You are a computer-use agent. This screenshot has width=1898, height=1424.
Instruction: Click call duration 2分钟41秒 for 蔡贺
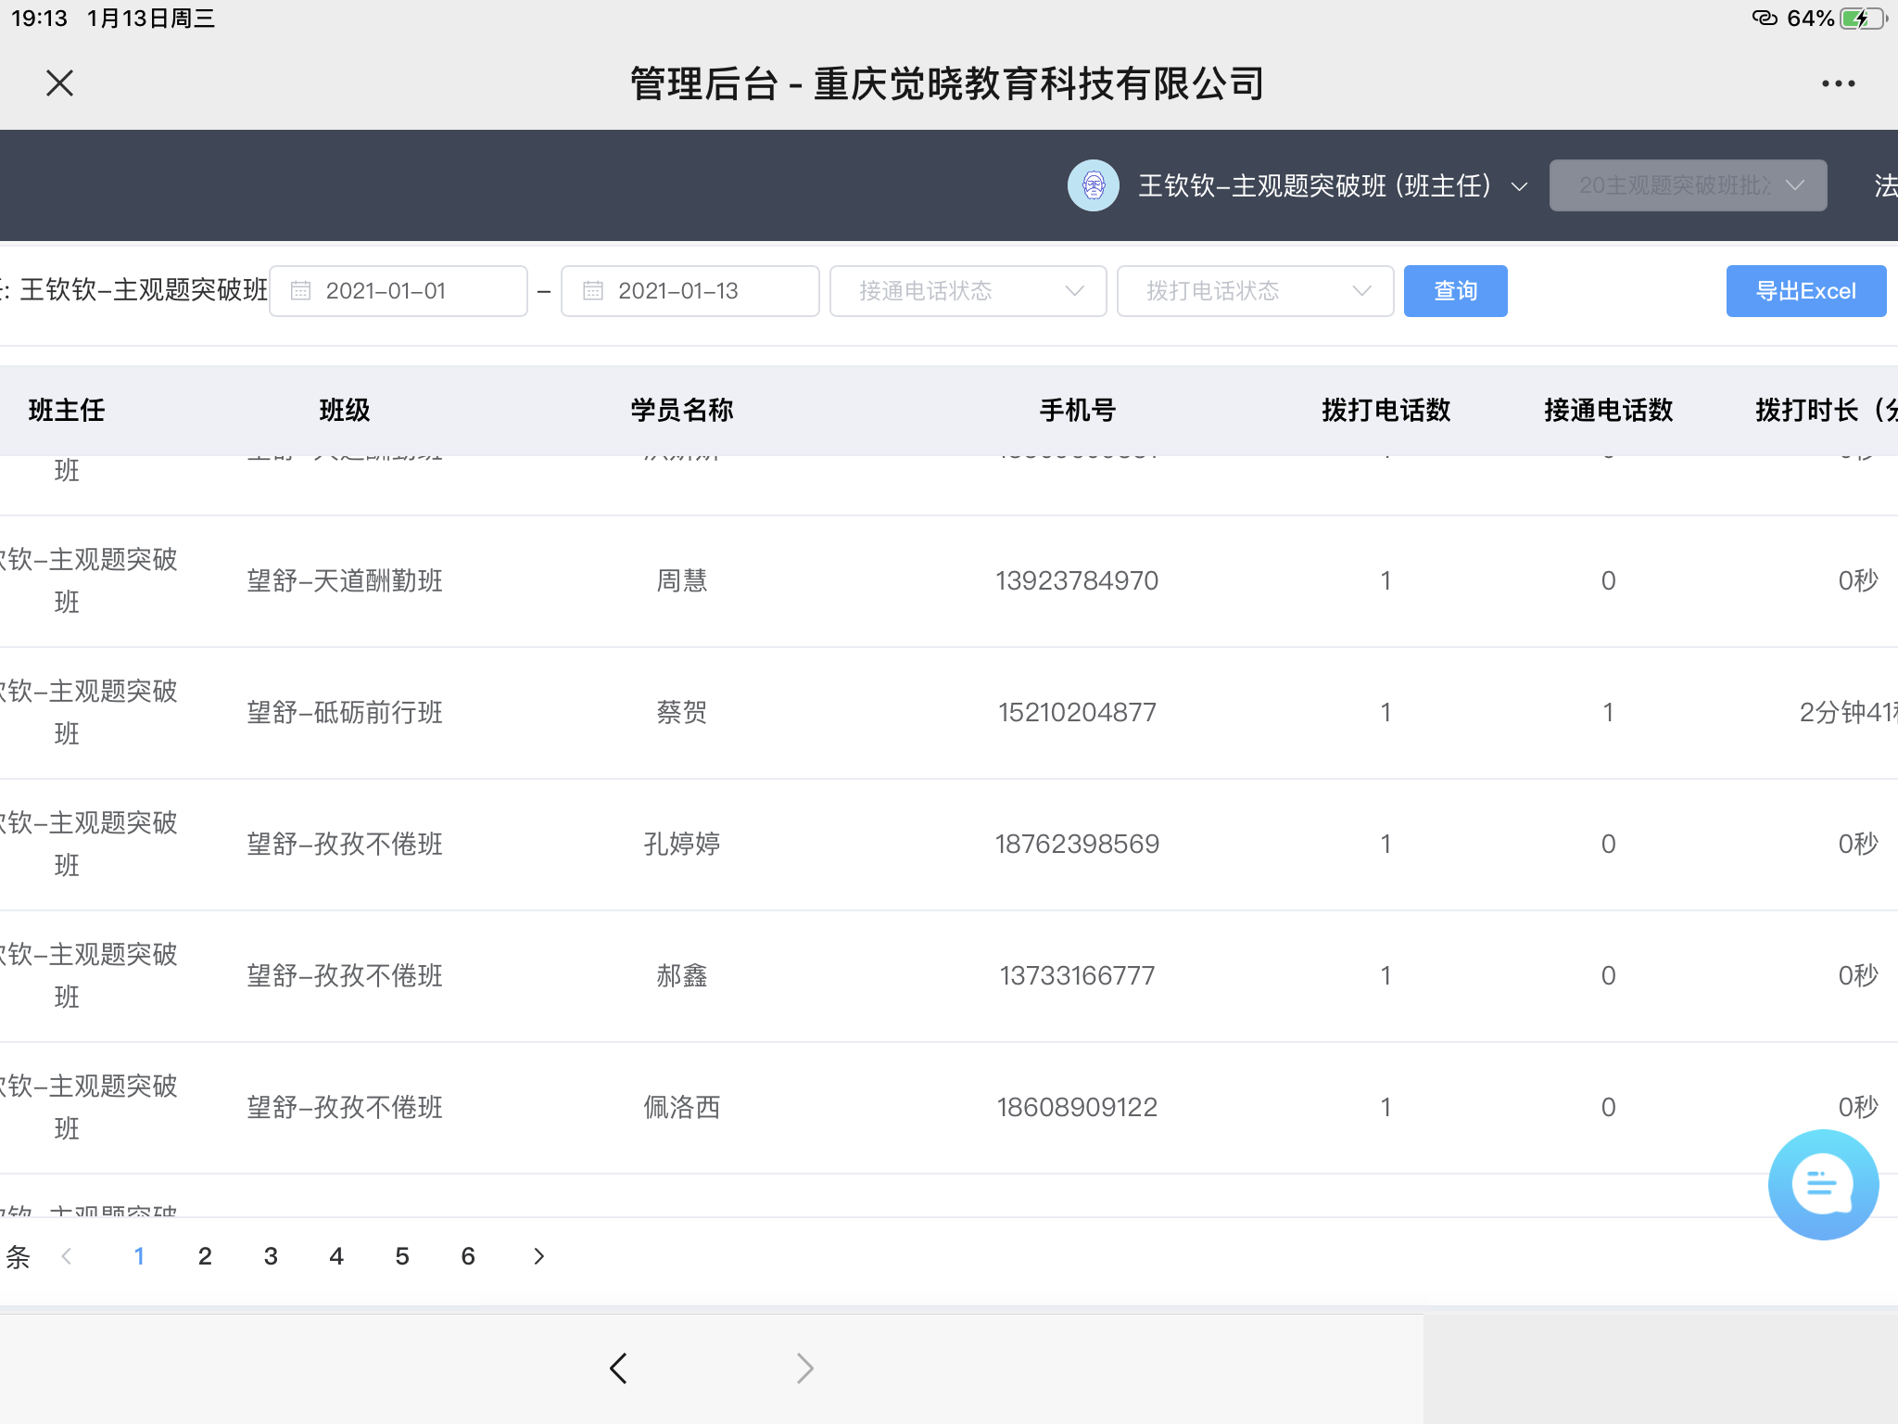click(1848, 712)
